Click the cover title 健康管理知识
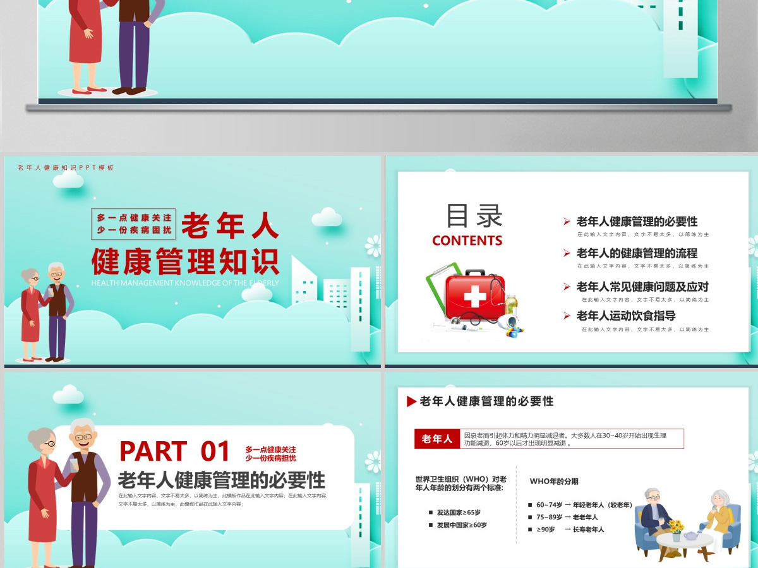The height and width of the screenshot is (568, 758). (185, 262)
